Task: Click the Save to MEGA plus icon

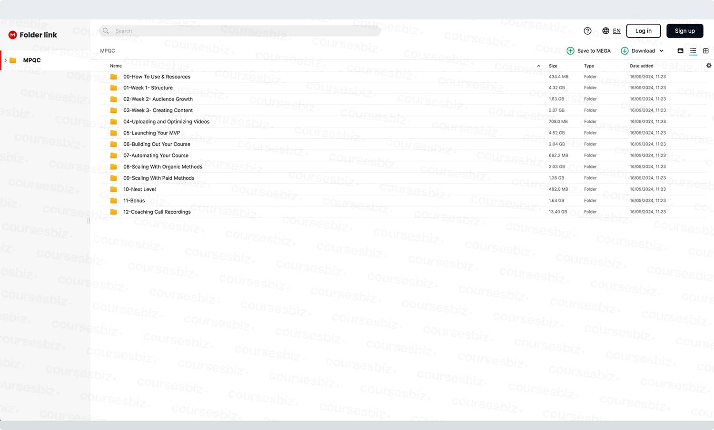Action: [570, 51]
